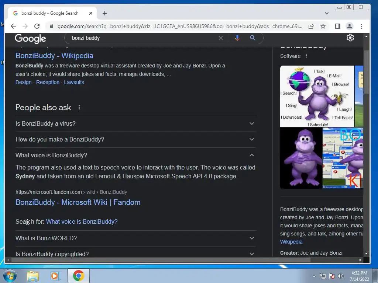Screen dimensions: 378x283
Task: Expand Is BonziBuddy copyrighted question
Action: pyautogui.click(x=135, y=254)
